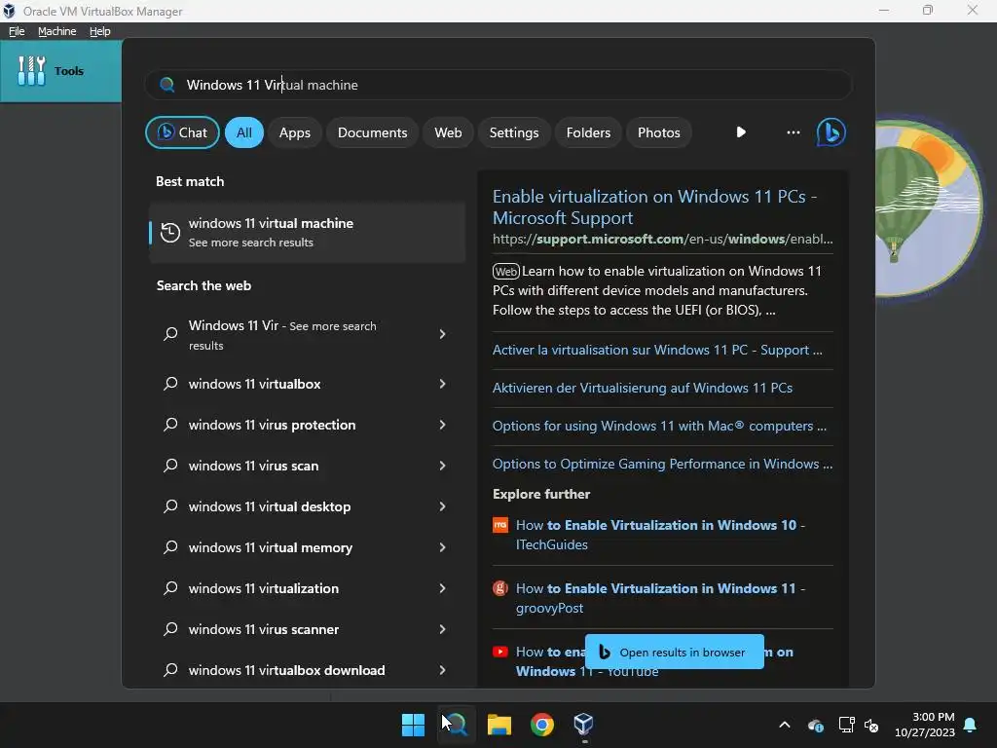Select the Documents filter tab
This screenshot has width=997, height=748.
pyautogui.click(x=373, y=132)
